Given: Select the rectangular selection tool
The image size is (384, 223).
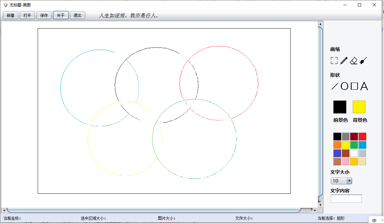Looking at the screenshot, I should point(334,61).
